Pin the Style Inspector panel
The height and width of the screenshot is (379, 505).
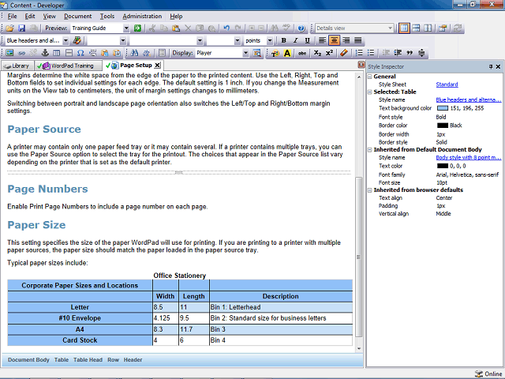[x=491, y=66]
